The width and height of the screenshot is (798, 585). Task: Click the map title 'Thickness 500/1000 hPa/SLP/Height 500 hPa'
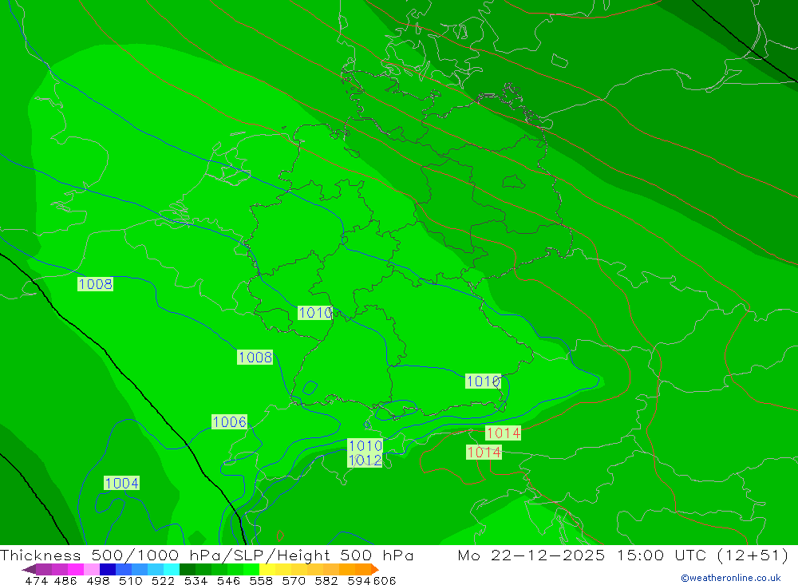tap(207, 555)
